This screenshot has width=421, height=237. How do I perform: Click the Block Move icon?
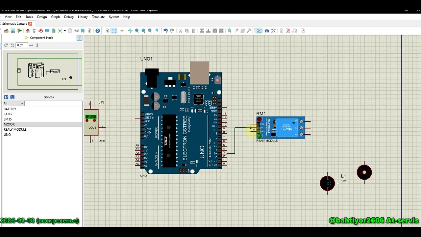click(208, 31)
